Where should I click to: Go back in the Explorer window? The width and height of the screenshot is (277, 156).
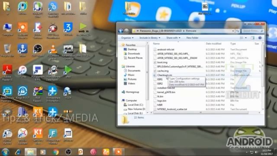(121, 31)
